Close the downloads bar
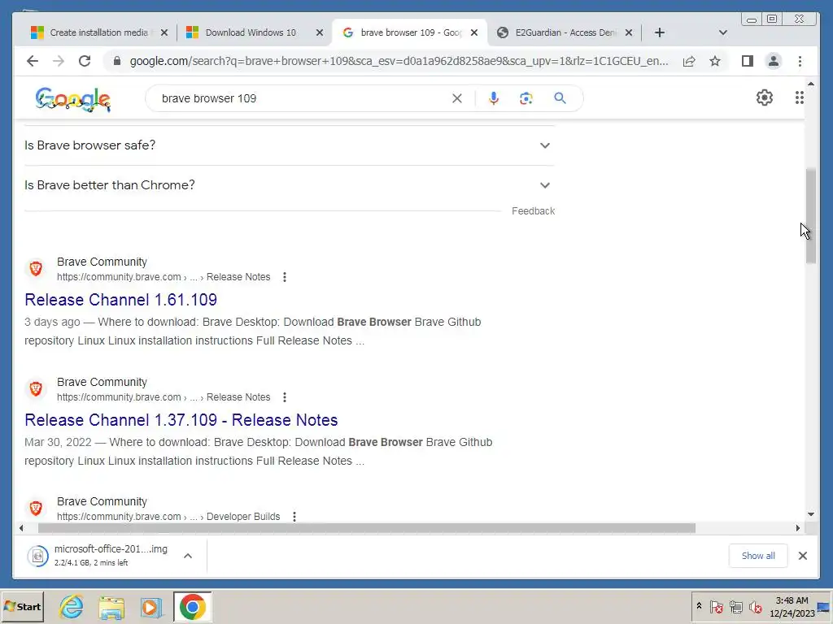The height and width of the screenshot is (624, 833). click(803, 556)
